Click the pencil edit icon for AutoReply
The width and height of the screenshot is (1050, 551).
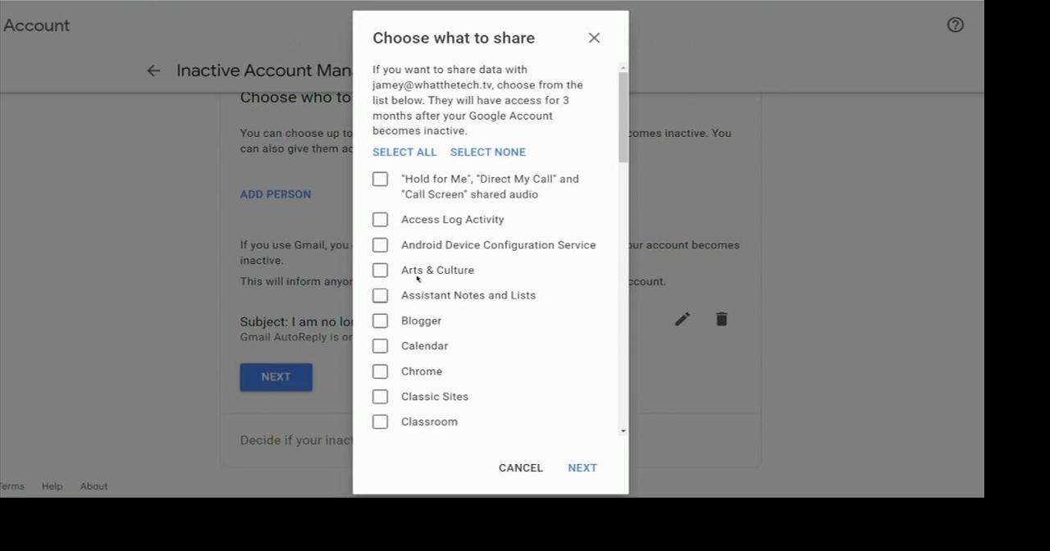click(x=682, y=319)
